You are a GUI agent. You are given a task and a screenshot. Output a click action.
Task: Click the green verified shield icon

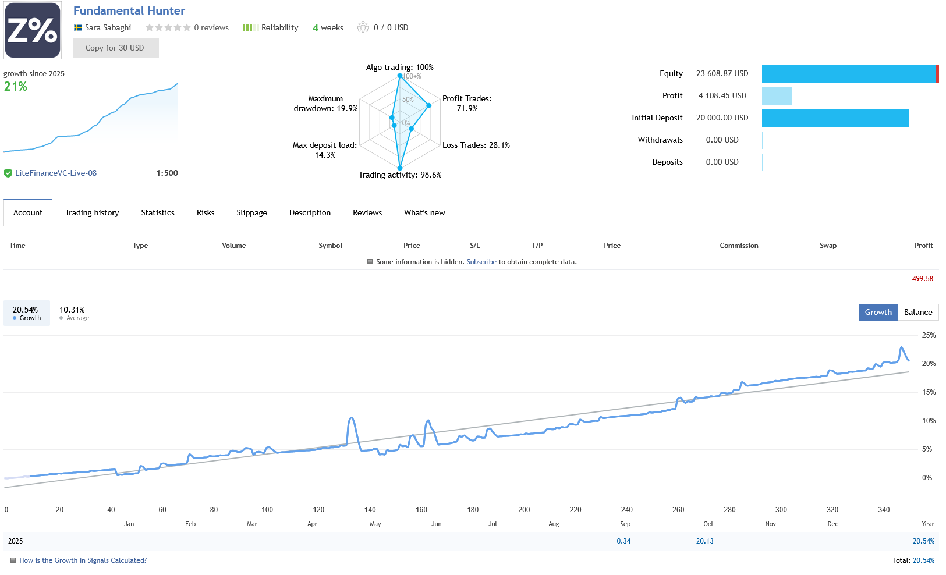8,173
